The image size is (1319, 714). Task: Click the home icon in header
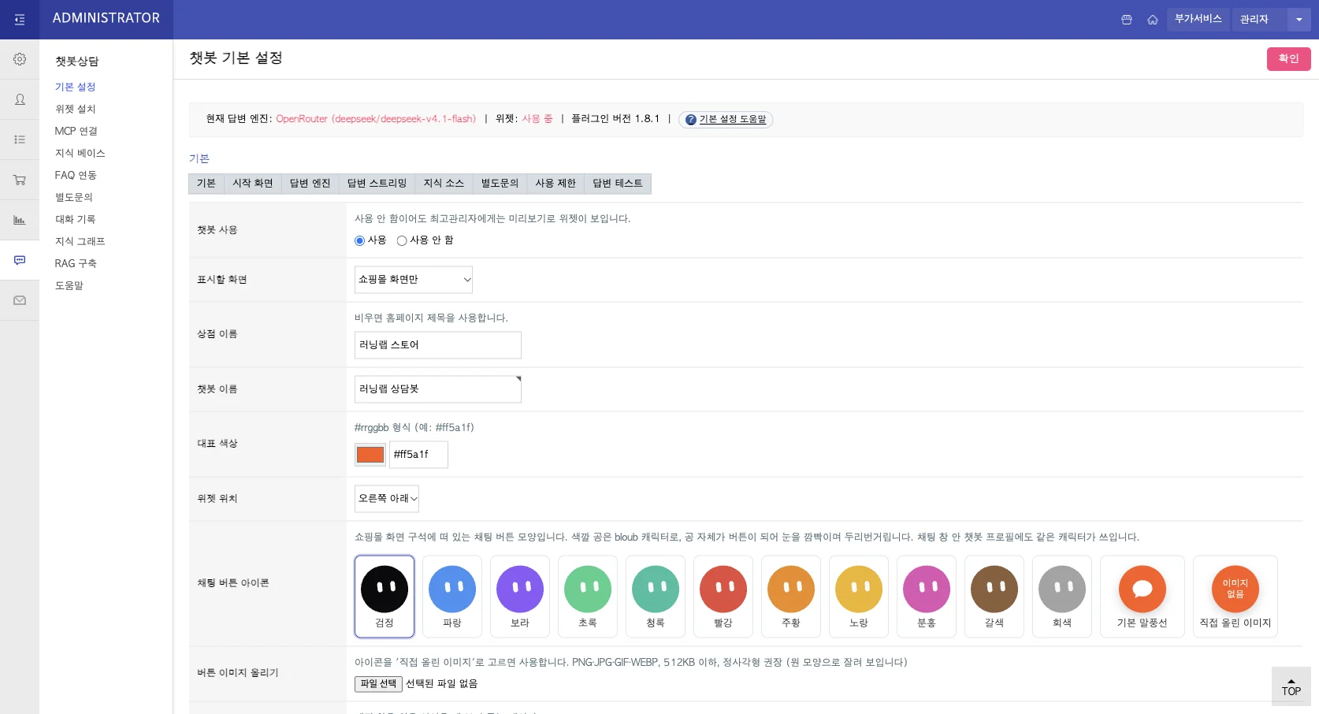[1153, 20]
